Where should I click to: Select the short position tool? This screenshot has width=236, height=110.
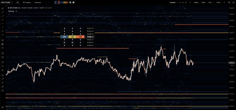pos(3,57)
